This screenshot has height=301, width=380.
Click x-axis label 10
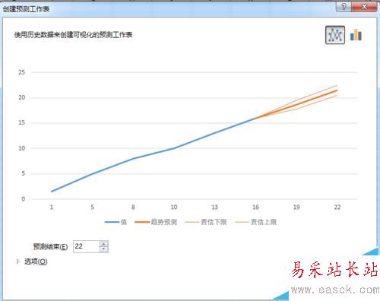click(174, 208)
